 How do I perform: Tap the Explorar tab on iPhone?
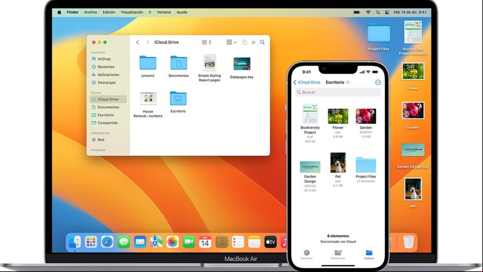pyautogui.click(x=369, y=255)
